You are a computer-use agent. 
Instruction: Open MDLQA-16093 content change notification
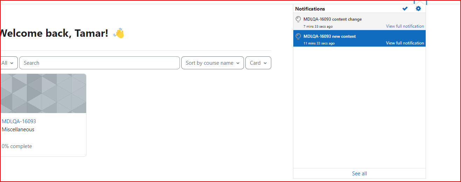click(359, 21)
